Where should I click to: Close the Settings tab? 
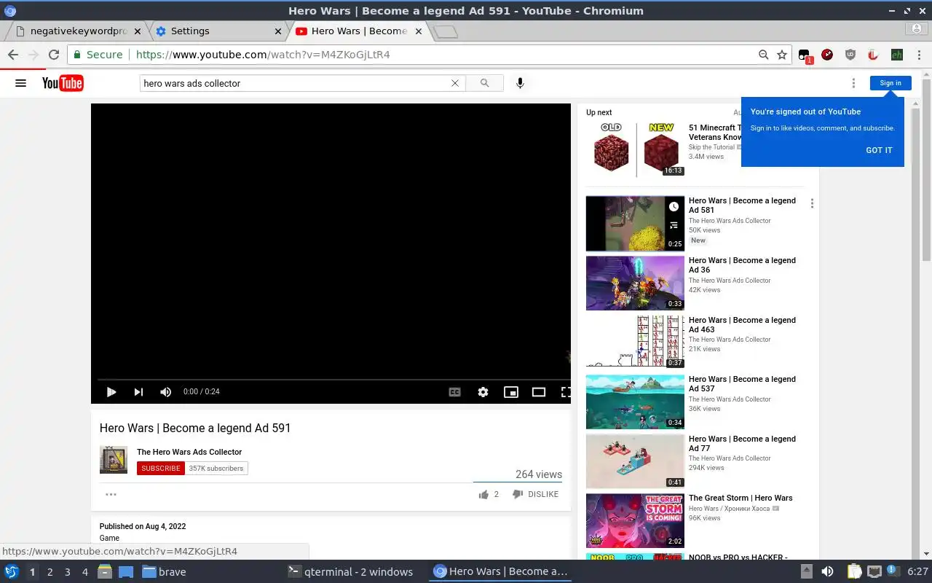point(278,31)
